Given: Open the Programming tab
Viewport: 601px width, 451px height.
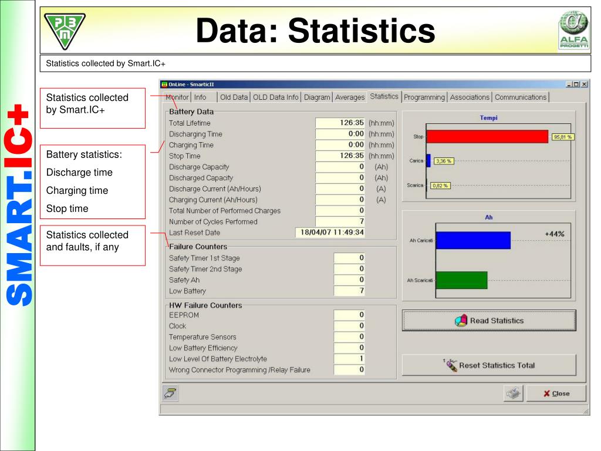Looking at the screenshot, I should point(424,97).
